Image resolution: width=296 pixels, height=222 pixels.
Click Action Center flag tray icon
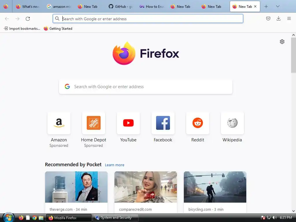[x=263, y=217]
